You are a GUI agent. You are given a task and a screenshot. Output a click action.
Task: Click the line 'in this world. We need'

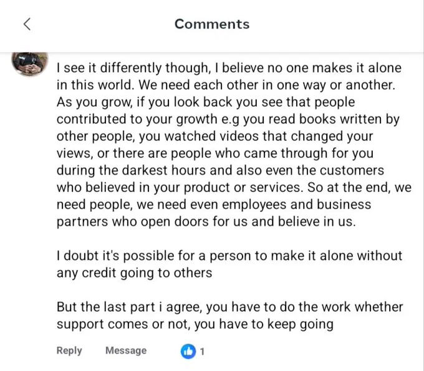[x=226, y=85]
